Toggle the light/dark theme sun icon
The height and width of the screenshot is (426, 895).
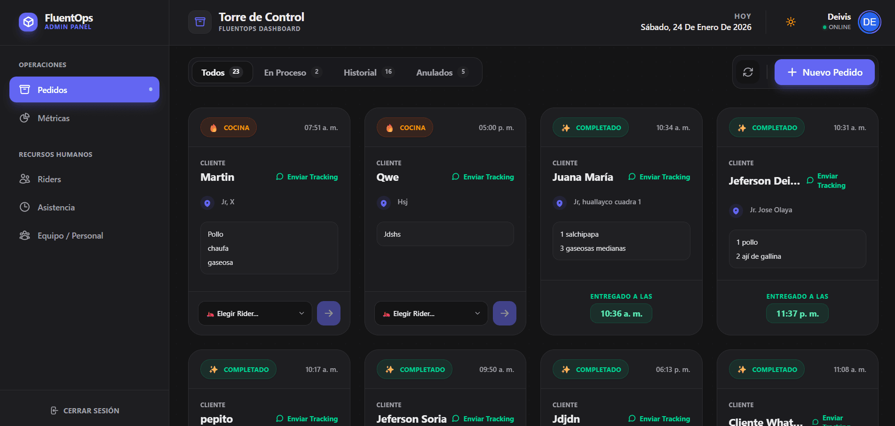point(791,22)
